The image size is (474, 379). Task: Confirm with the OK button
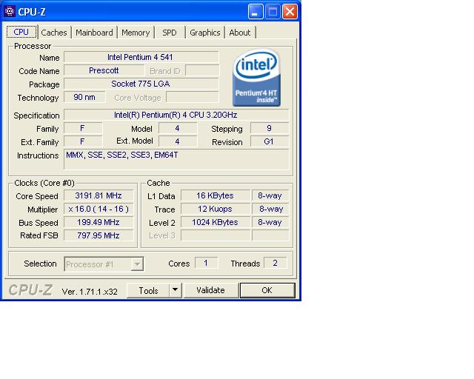click(x=267, y=290)
